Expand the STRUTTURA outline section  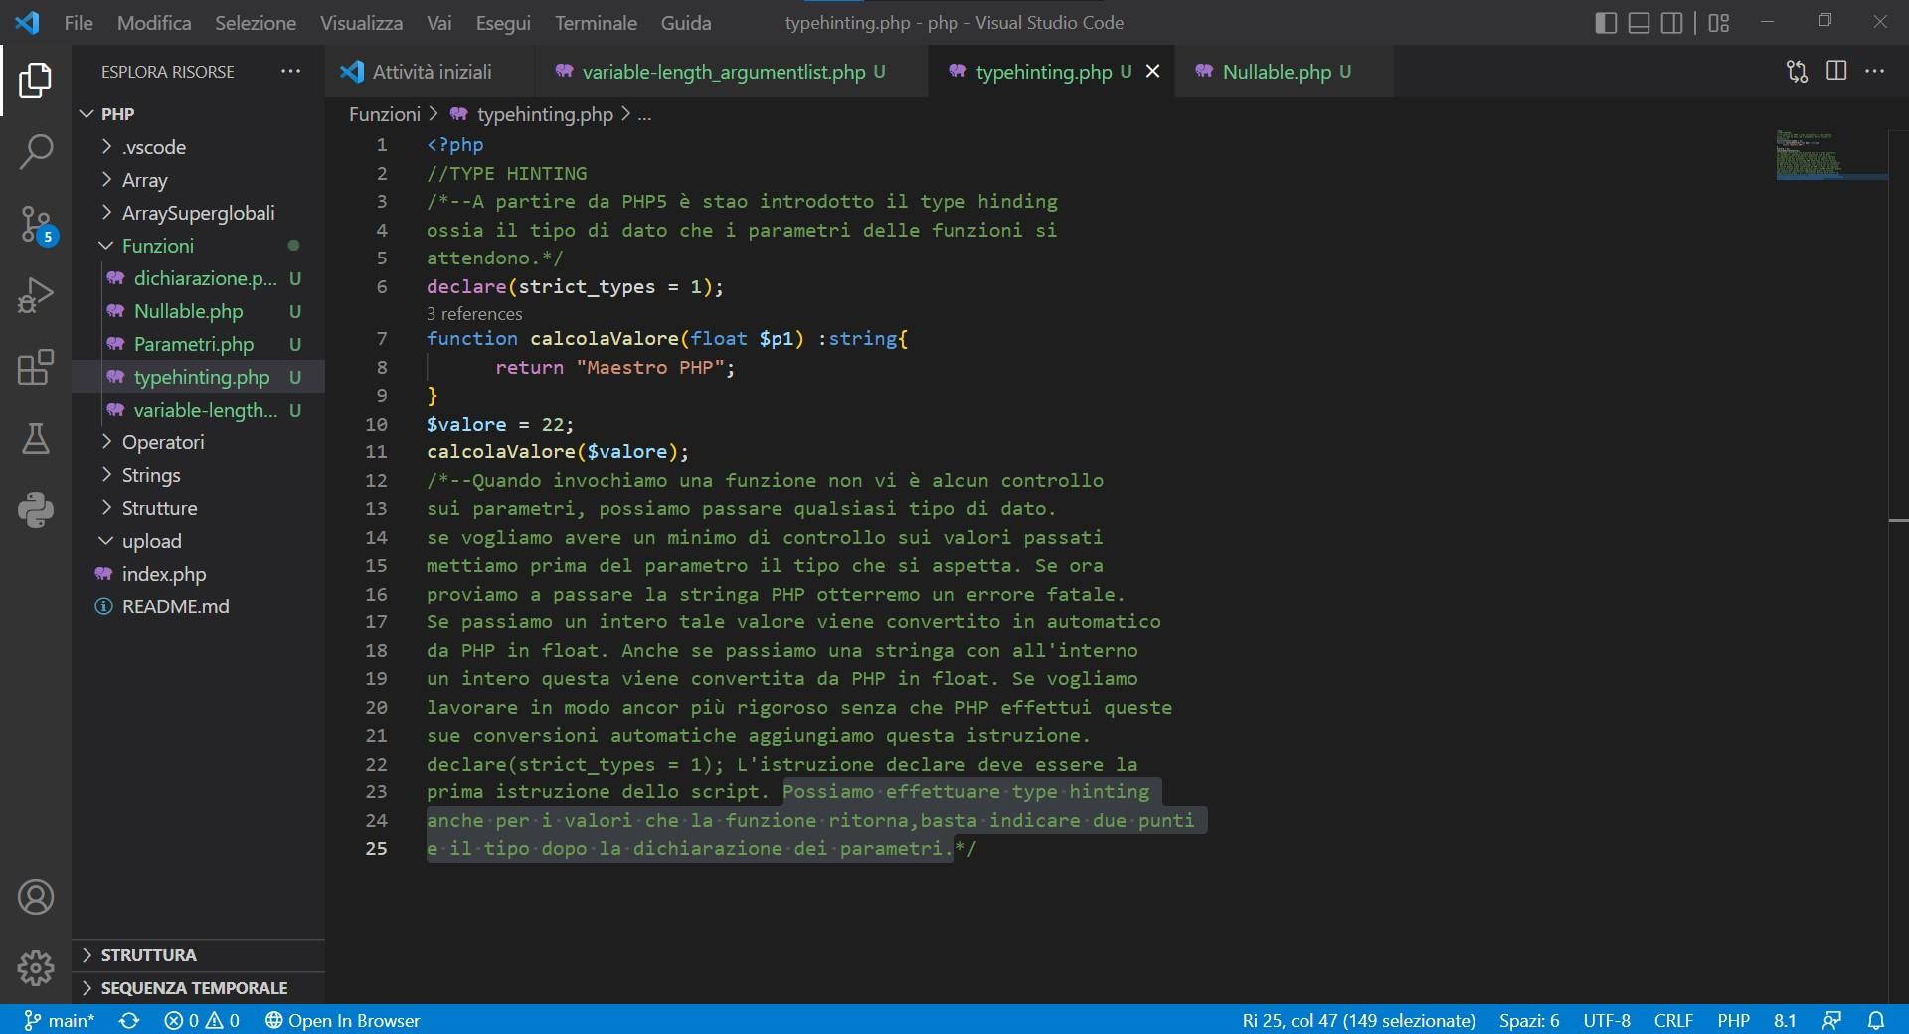tap(199, 955)
